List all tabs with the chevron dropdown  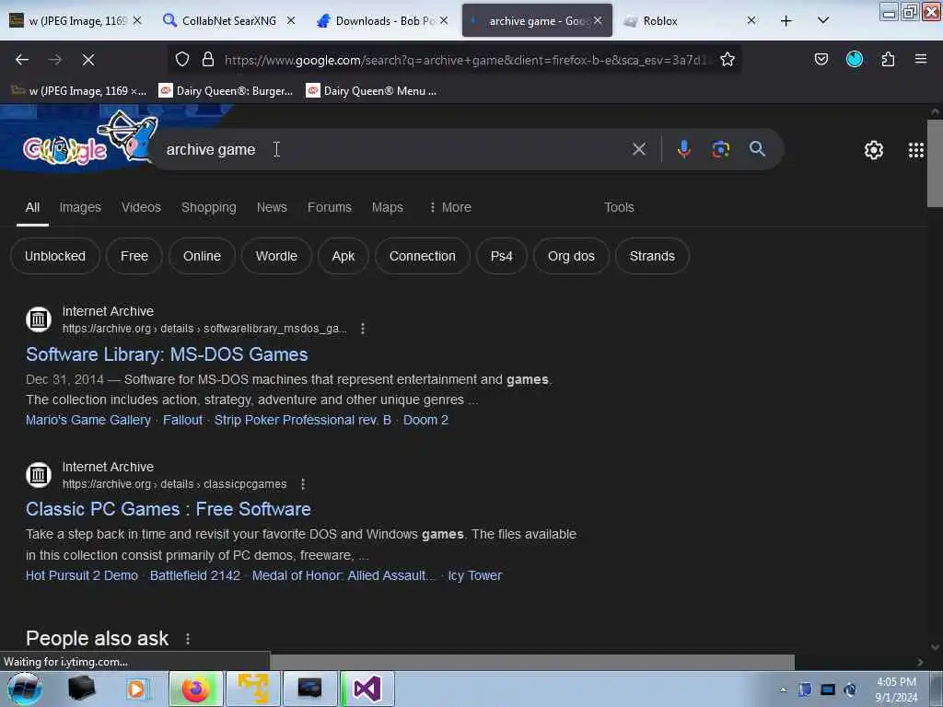[823, 20]
